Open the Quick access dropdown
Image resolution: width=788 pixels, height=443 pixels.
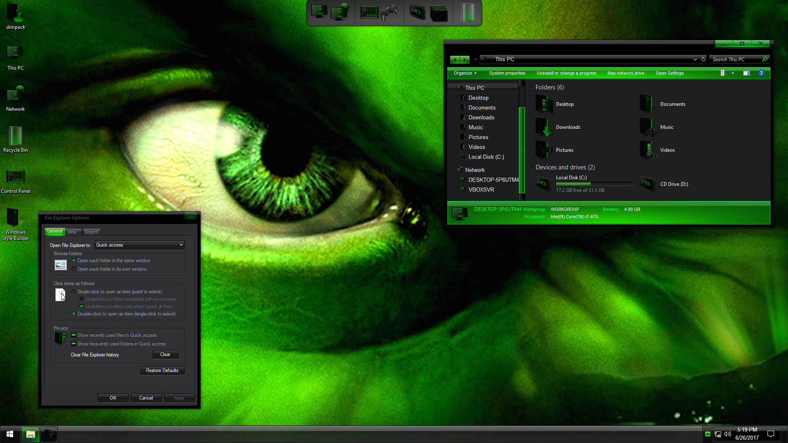(x=140, y=245)
